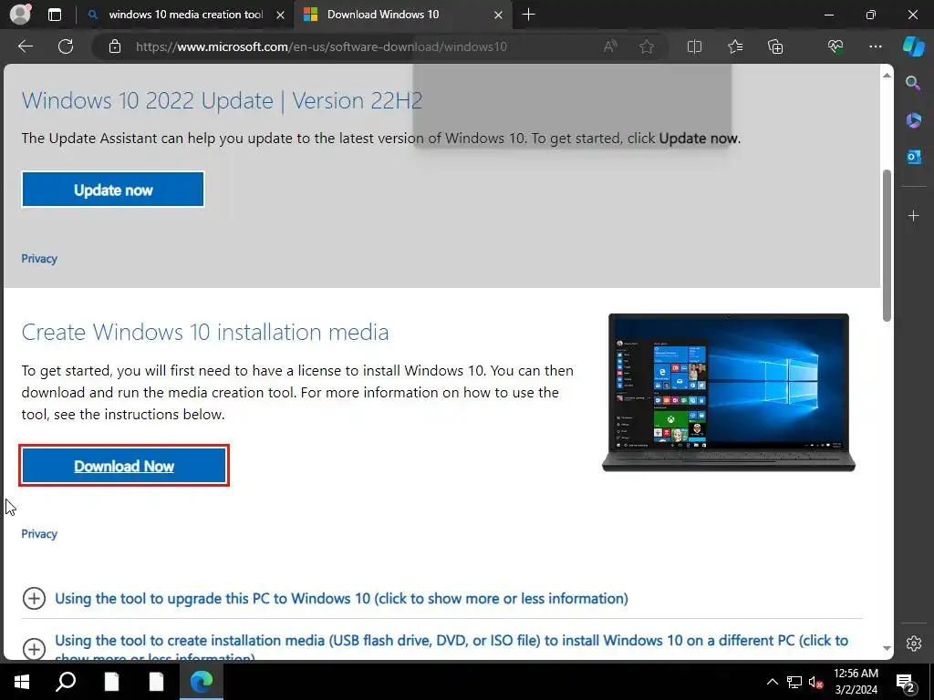The width and height of the screenshot is (934, 700).
Task: Close the Download Windows 10 tab
Action: (499, 15)
